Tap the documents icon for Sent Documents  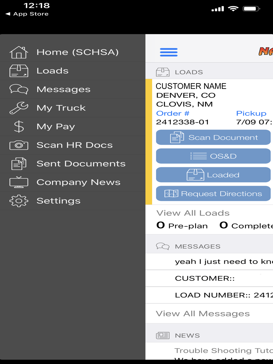[19, 164]
